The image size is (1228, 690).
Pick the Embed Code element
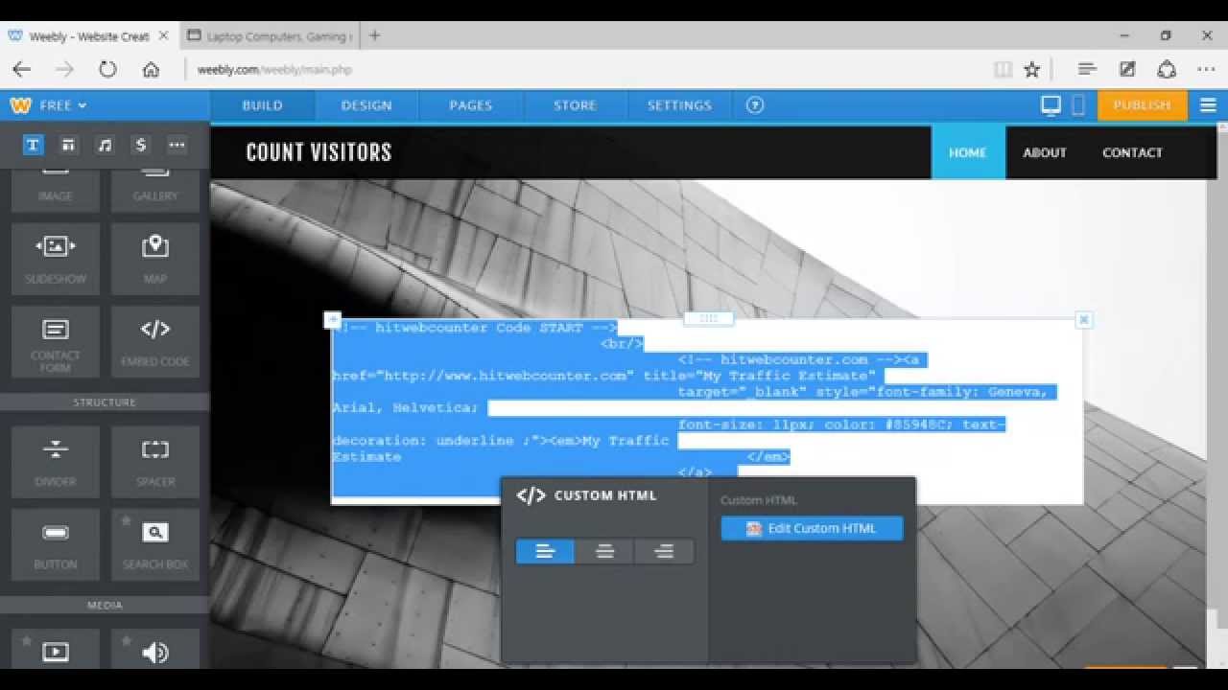point(155,342)
